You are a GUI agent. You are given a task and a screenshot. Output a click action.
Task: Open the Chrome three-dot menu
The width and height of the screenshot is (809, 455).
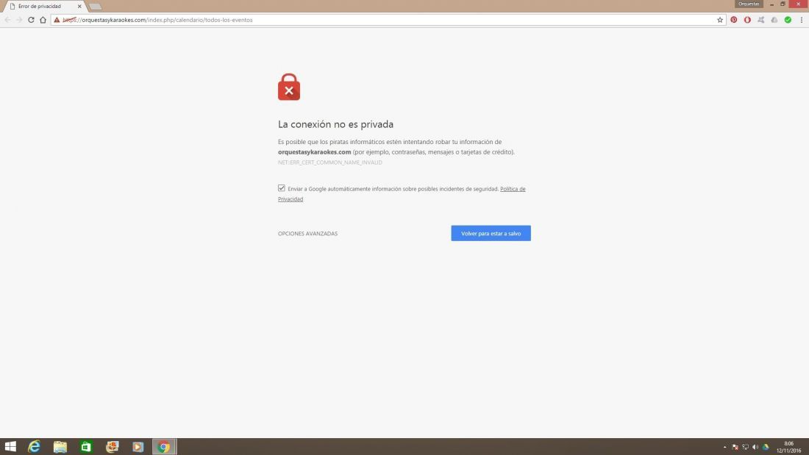coord(801,20)
